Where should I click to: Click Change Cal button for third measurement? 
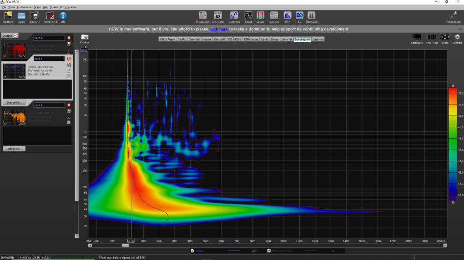(x=14, y=149)
